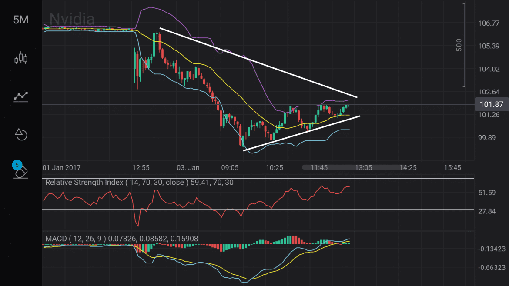Click the 13:05 time axis label
The image size is (509, 286).
(363, 168)
